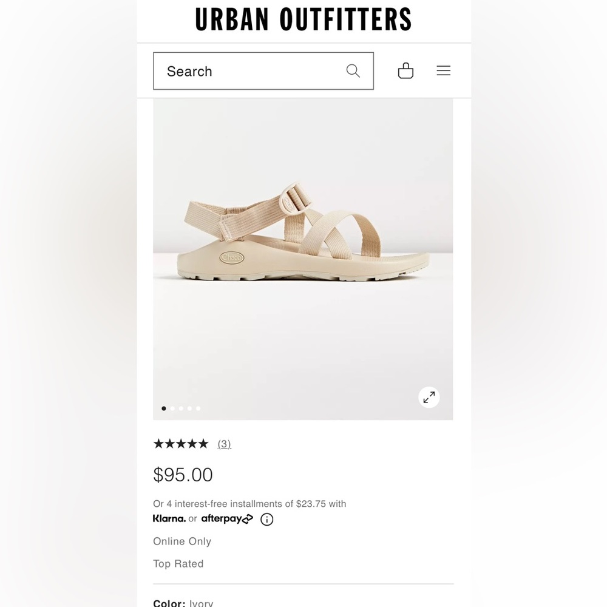Click the Online Only label
Image resolution: width=607 pixels, height=607 pixels.
tap(182, 541)
